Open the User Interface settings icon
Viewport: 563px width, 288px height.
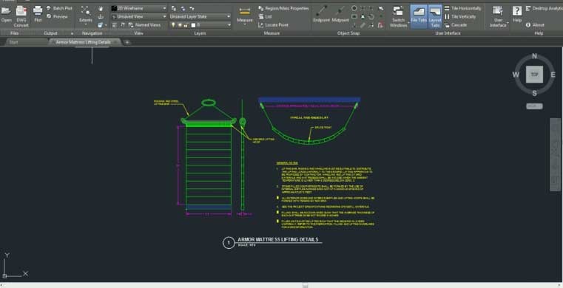click(498, 11)
